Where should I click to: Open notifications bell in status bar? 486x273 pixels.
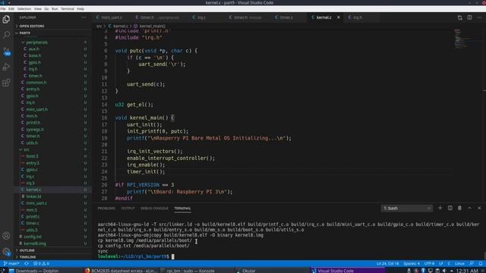[481, 263]
